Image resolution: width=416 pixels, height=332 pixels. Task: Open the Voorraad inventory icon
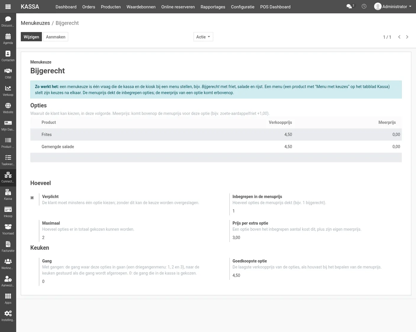click(8, 229)
